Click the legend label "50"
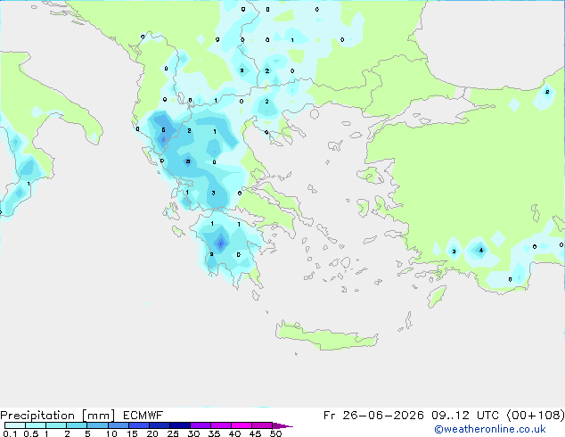 point(275,433)
